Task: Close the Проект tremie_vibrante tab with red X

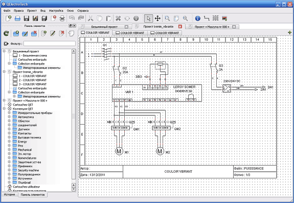Action: pos(180,27)
